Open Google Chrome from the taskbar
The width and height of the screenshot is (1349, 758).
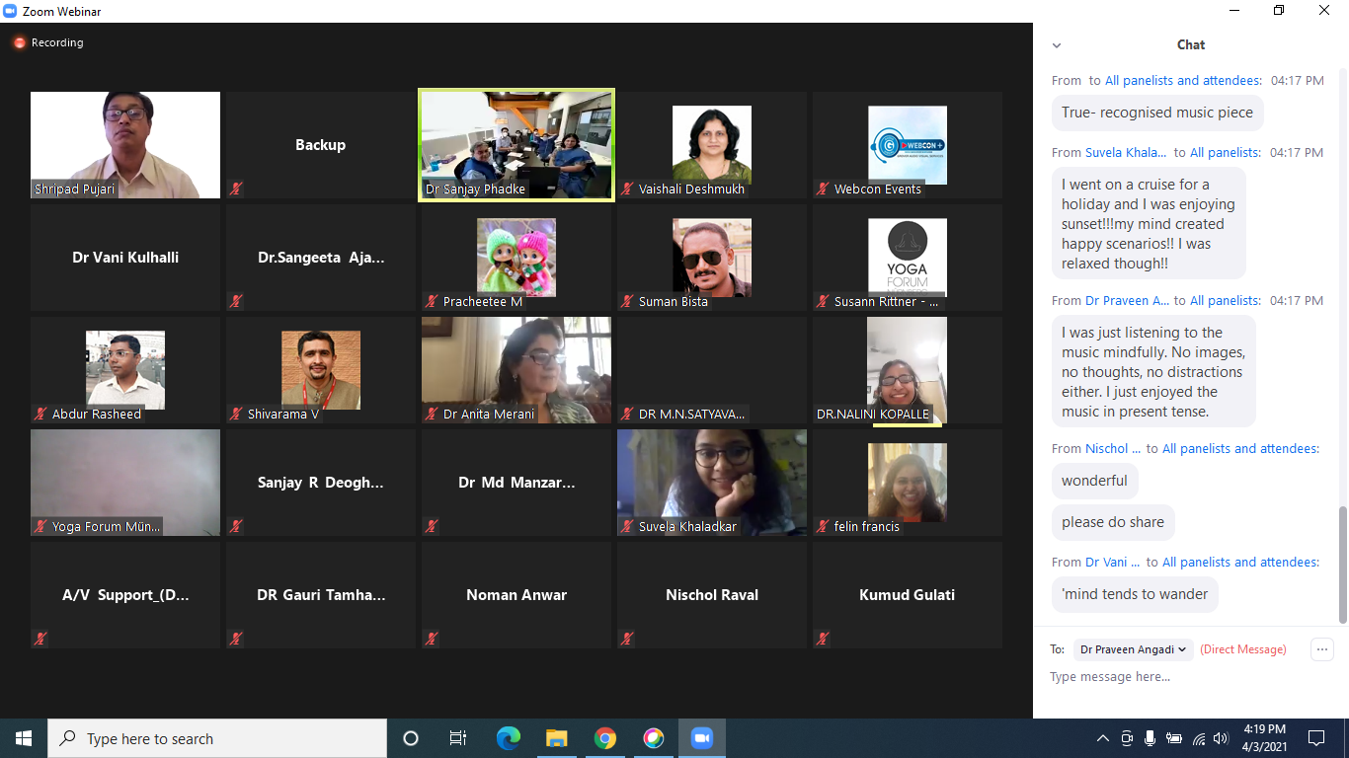[x=605, y=738]
